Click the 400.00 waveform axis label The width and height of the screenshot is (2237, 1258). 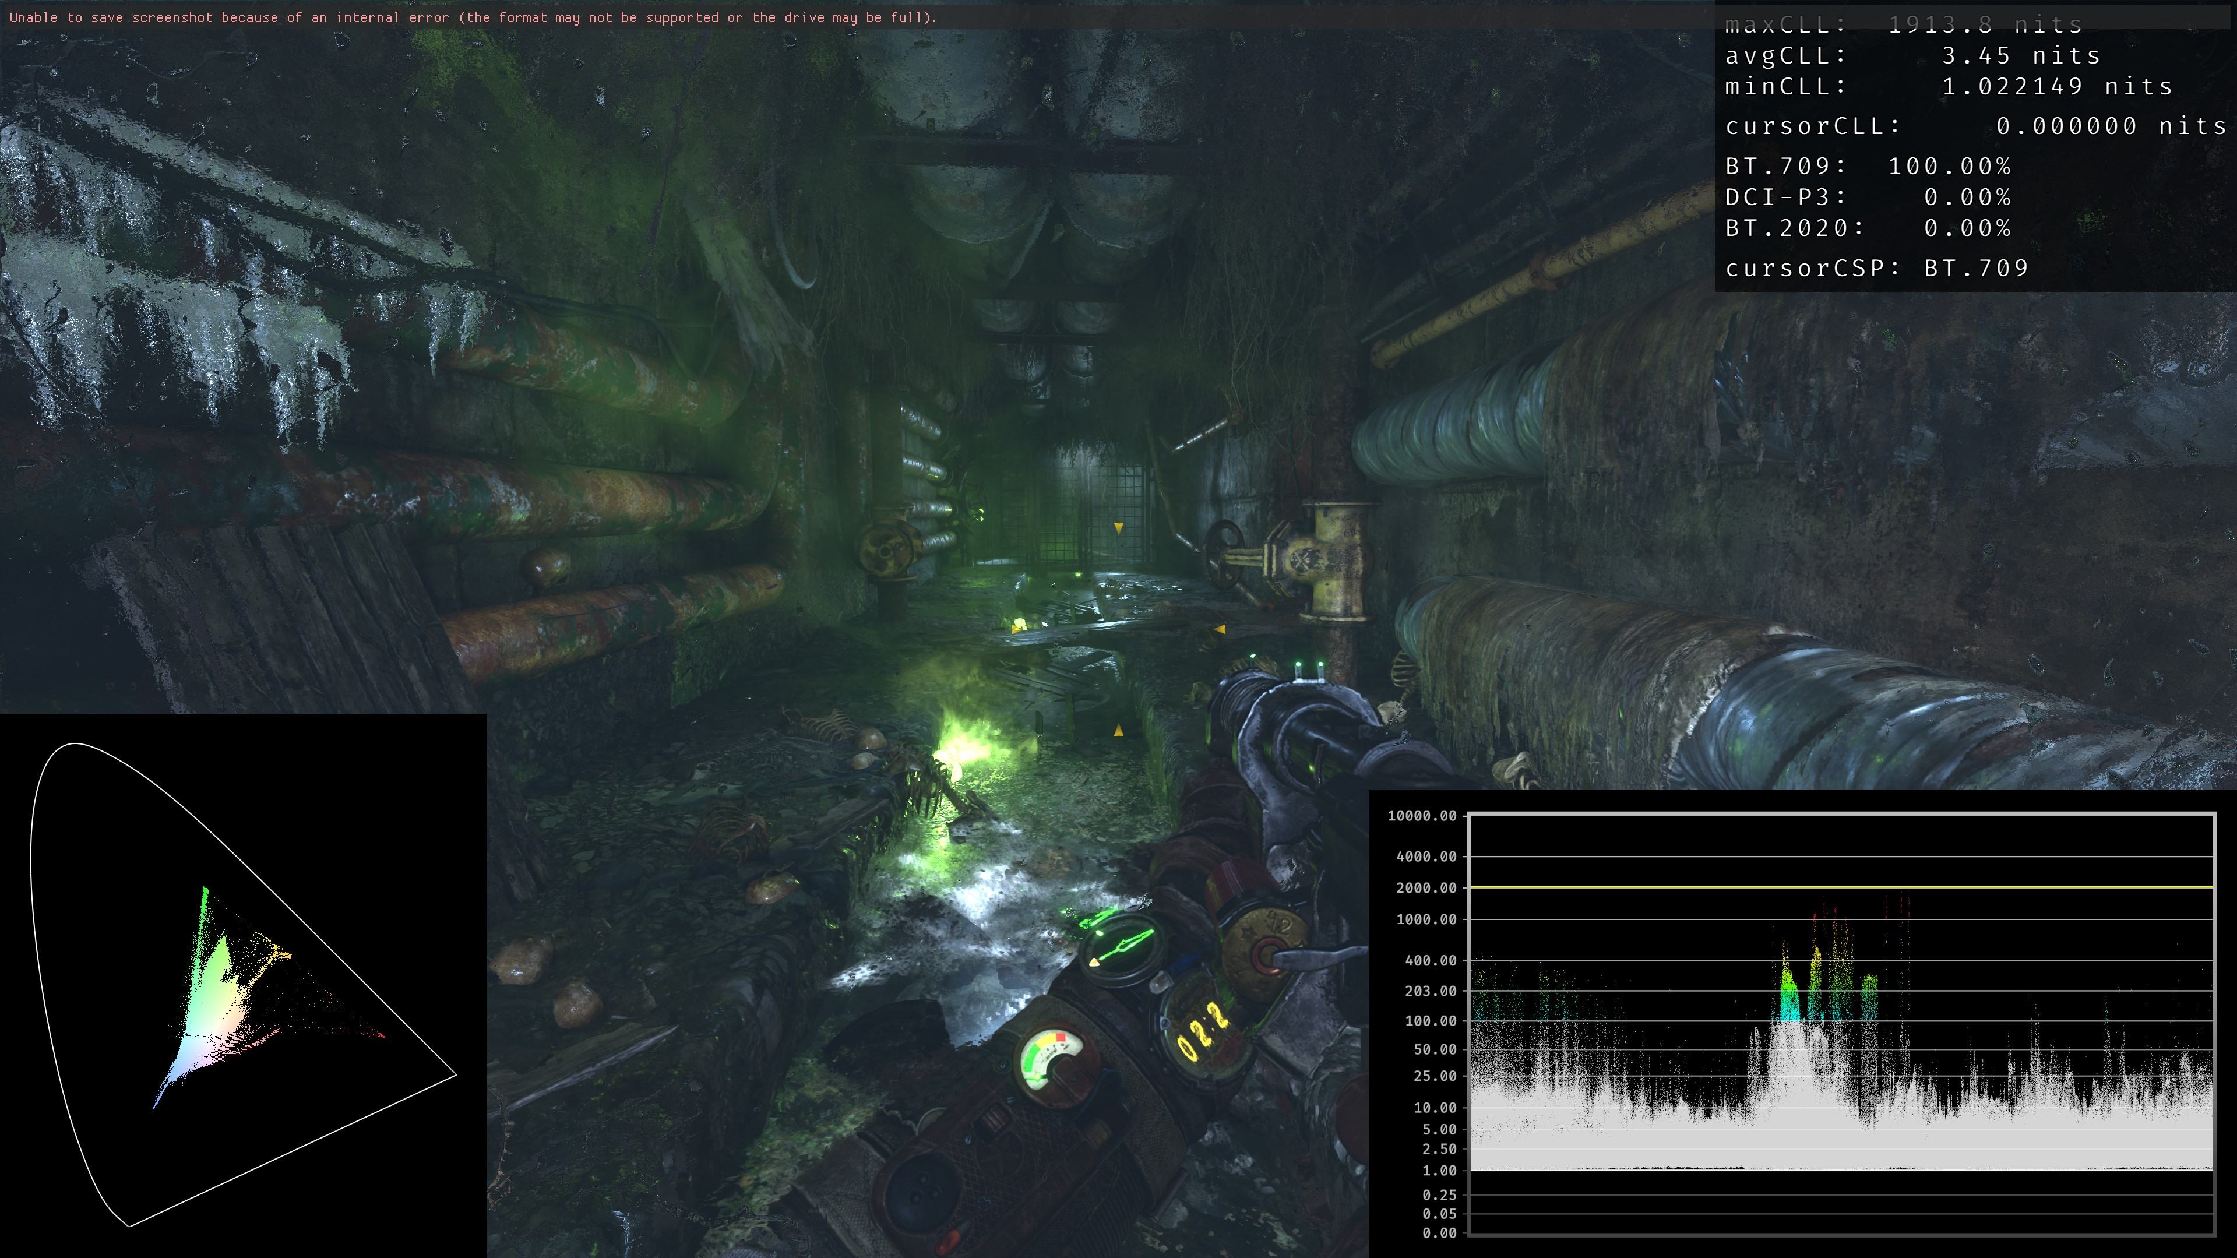1431,960
